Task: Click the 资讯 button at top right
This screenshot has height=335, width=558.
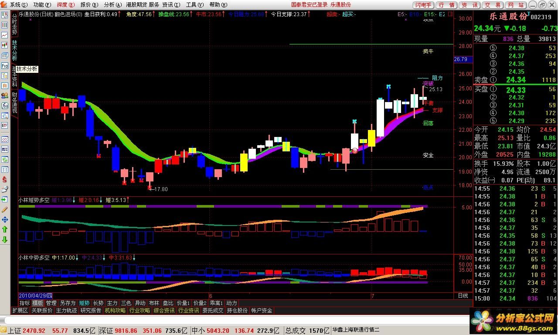Action: click(x=470, y=5)
